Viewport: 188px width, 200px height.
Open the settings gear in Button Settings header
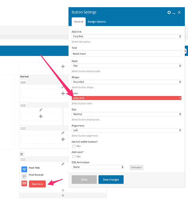pyautogui.click(x=169, y=12)
